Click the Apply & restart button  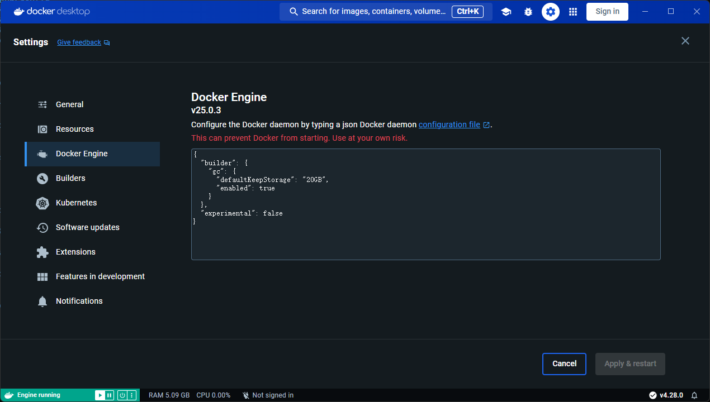(630, 363)
